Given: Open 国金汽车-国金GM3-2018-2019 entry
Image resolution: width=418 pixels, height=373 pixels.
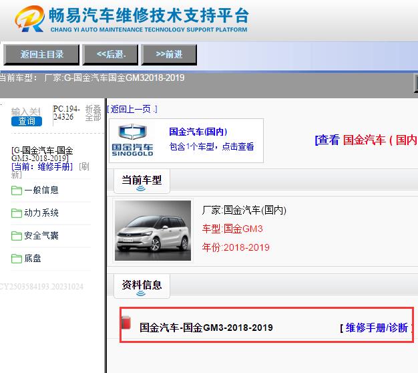Looking at the screenshot, I should (x=206, y=328).
